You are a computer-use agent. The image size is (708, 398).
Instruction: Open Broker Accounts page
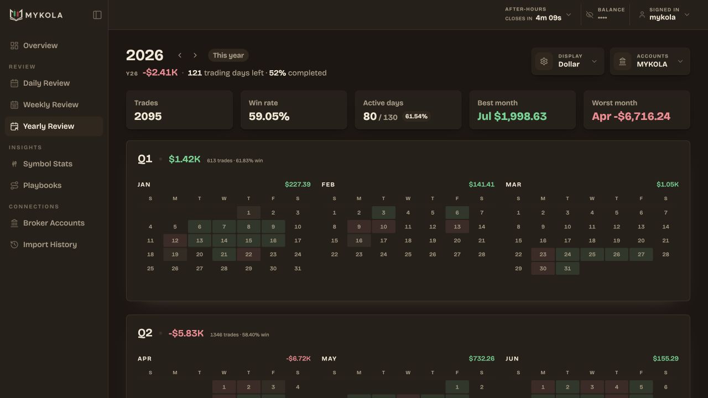[54, 223]
